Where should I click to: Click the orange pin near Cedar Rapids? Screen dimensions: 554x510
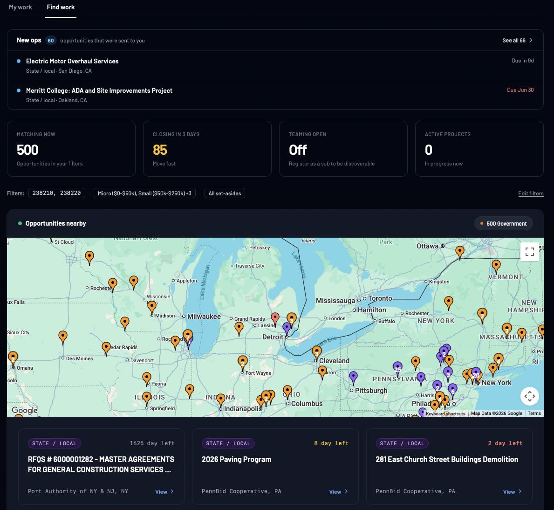point(106,347)
